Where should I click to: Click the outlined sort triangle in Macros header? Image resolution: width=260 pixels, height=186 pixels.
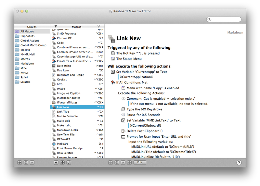pos(99,26)
